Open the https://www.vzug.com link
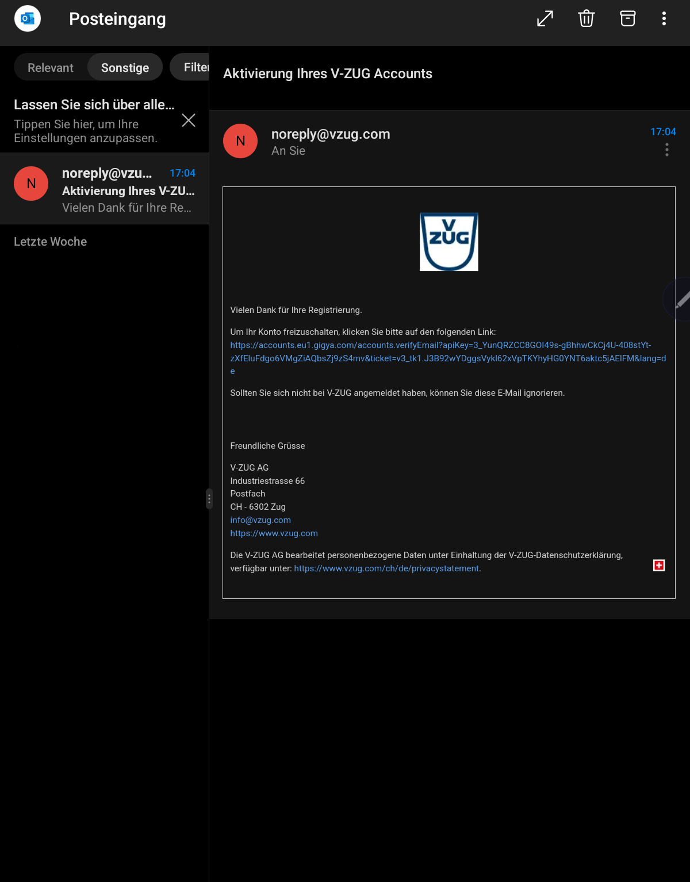The width and height of the screenshot is (690, 882). tap(274, 533)
